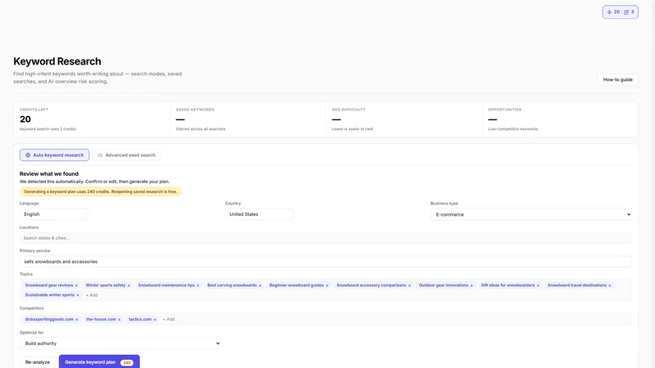
Task: Click the Best carving snowboards topic label
Action: 232,285
